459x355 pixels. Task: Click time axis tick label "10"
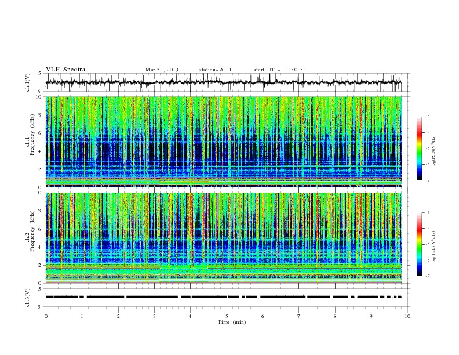point(407,316)
